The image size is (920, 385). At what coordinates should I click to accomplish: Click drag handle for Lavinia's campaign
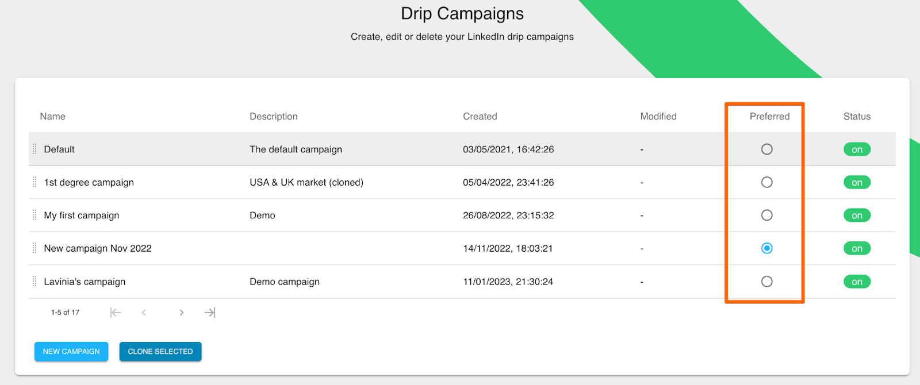point(34,282)
